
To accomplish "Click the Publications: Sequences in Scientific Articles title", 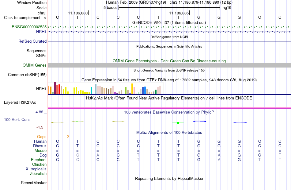I will (x=169, y=46).
